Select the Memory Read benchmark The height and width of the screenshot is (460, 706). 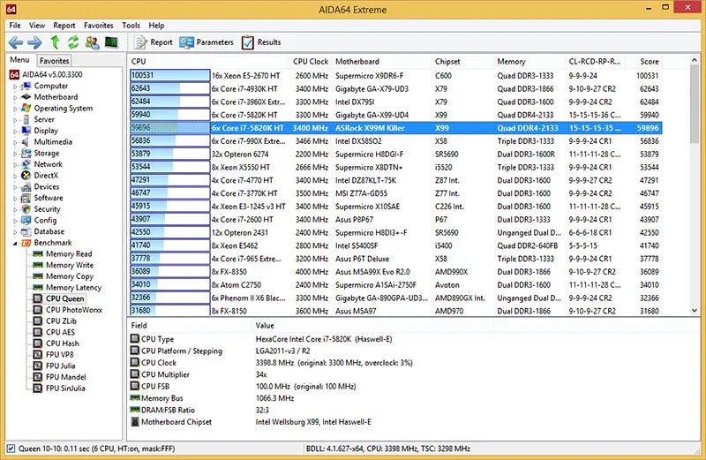tap(68, 254)
